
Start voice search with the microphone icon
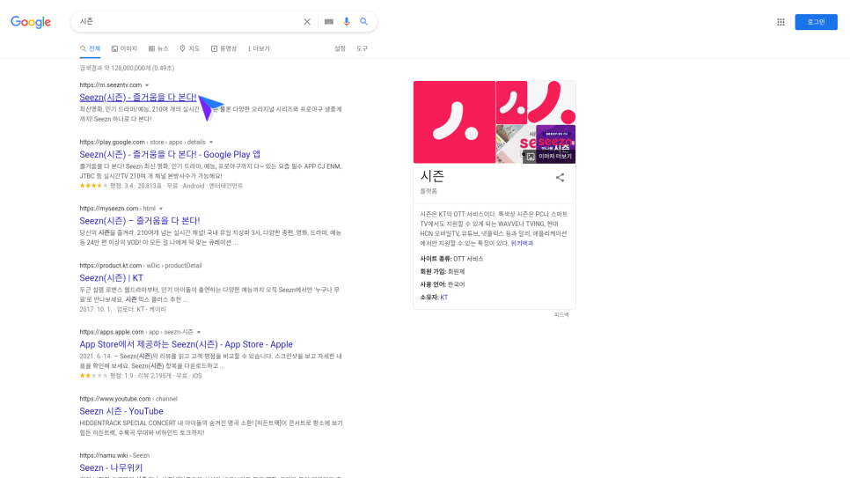tap(347, 22)
